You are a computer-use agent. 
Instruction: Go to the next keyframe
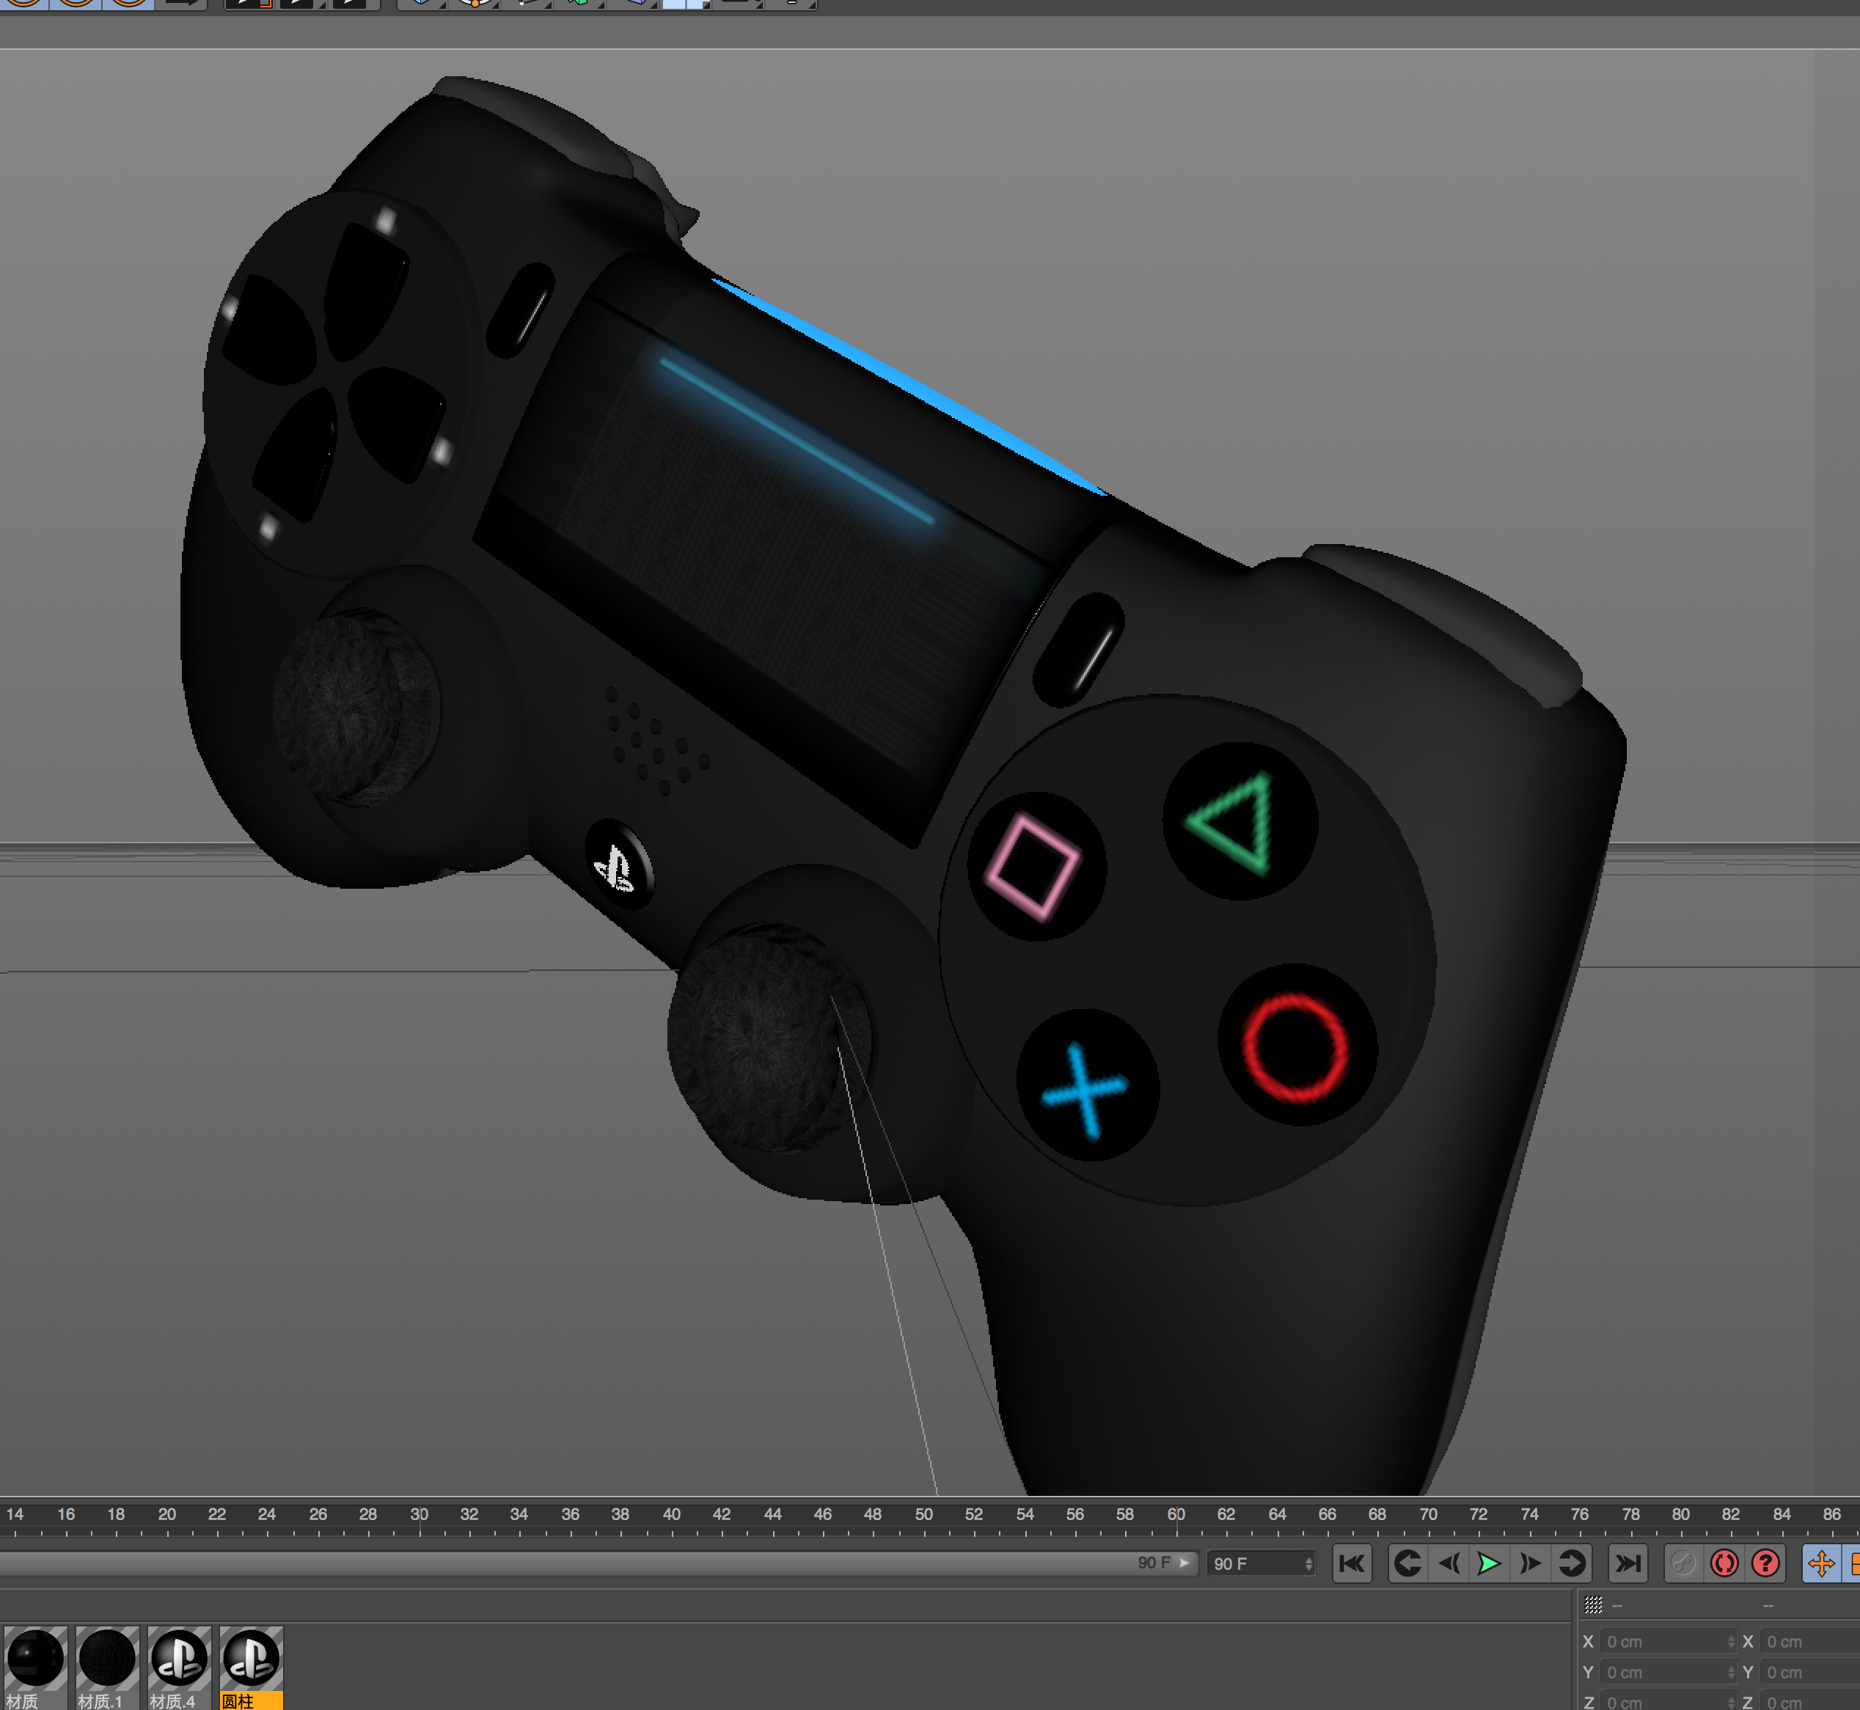pos(1571,1563)
